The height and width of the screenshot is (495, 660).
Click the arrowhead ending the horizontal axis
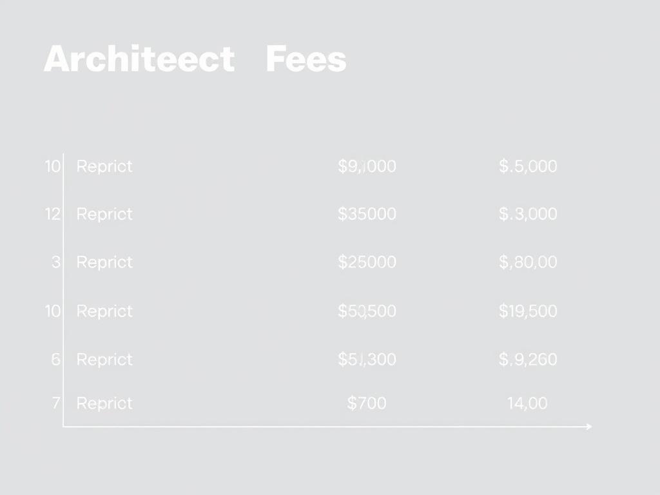coord(588,426)
